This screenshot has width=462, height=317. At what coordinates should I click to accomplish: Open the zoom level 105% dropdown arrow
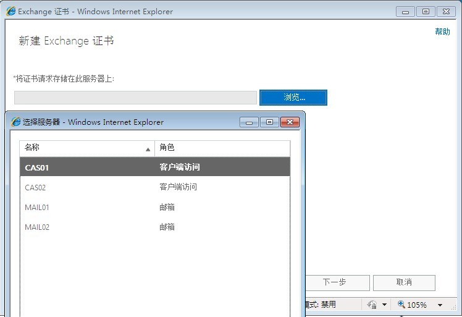click(440, 305)
